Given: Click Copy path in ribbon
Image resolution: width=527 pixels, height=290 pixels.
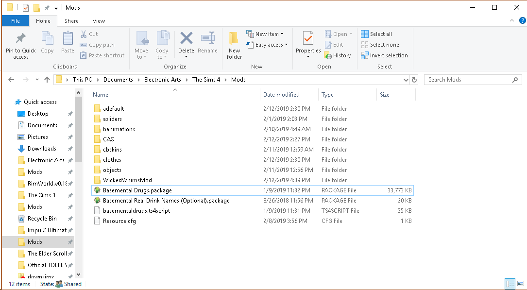Looking at the screenshot, I should [97, 45].
